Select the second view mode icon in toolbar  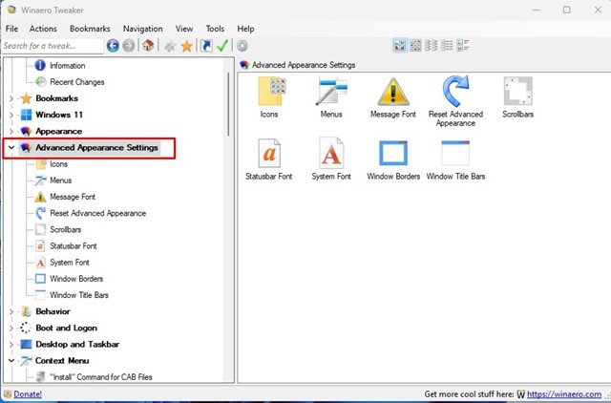(x=415, y=46)
